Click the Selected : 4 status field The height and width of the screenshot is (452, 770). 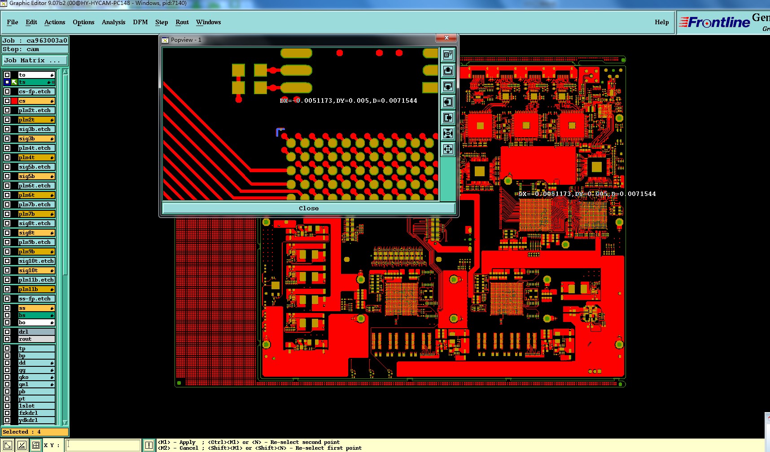point(35,432)
